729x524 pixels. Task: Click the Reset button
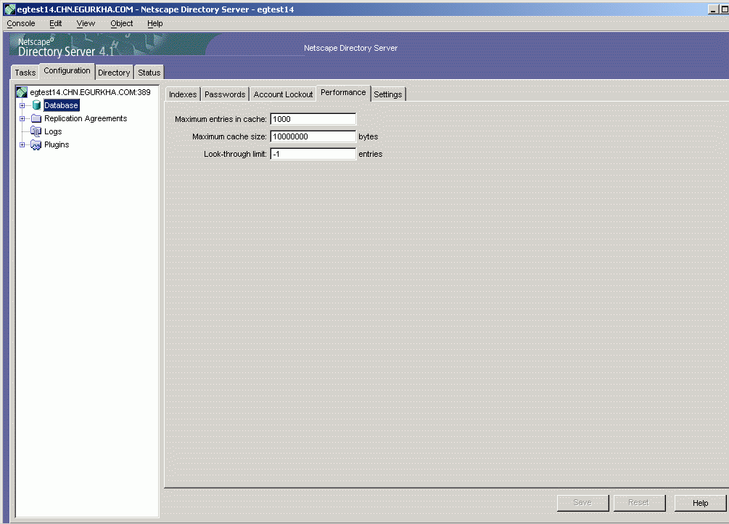pos(639,503)
